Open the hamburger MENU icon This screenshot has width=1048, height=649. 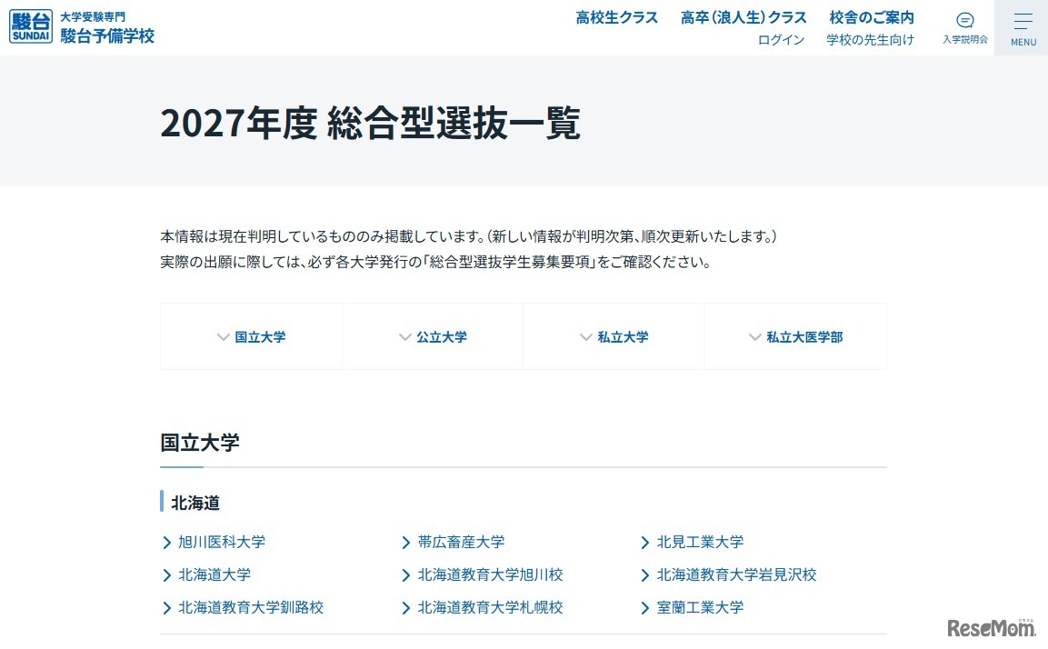pos(1023,22)
